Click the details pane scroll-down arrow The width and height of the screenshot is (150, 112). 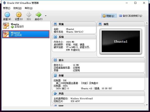(x=147, y=105)
